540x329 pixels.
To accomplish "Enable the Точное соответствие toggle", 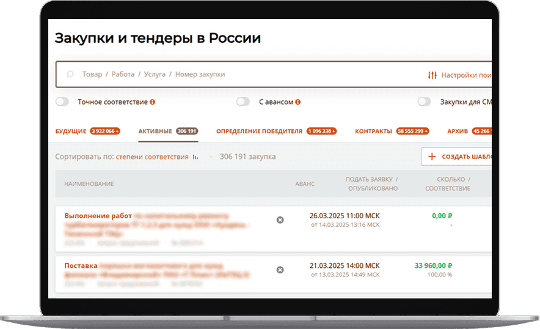I will coord(62,102).
